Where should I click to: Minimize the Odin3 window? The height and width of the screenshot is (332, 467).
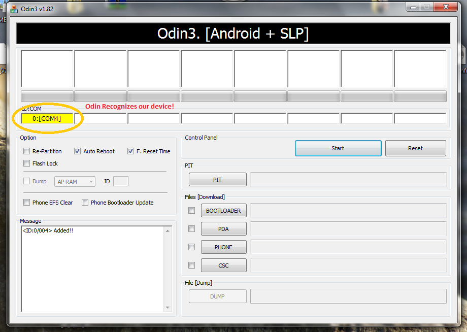pos(413,7)
